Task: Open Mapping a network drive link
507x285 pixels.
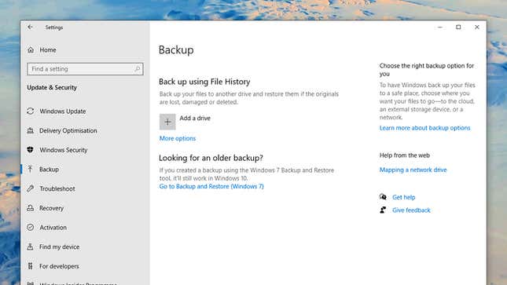Action: click(x=413, y=170)
